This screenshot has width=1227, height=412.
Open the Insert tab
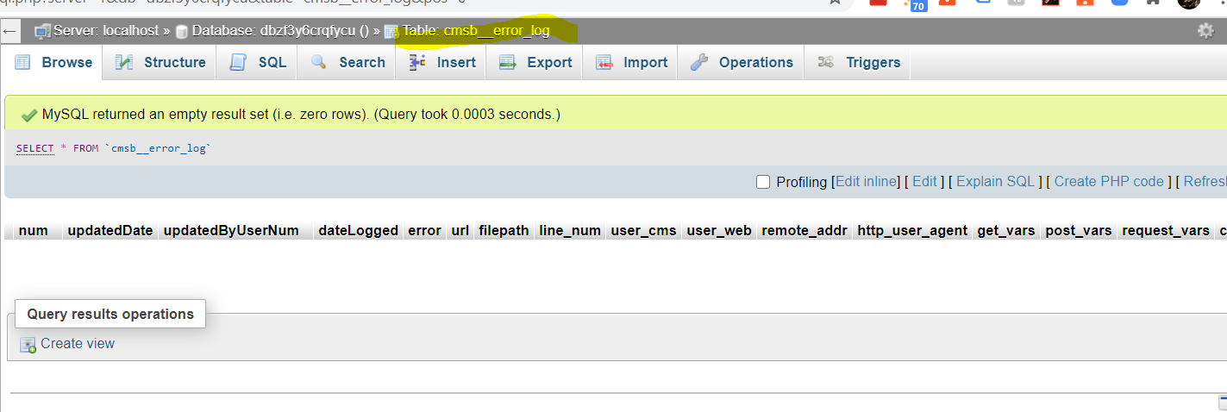(x=442, y=62)
